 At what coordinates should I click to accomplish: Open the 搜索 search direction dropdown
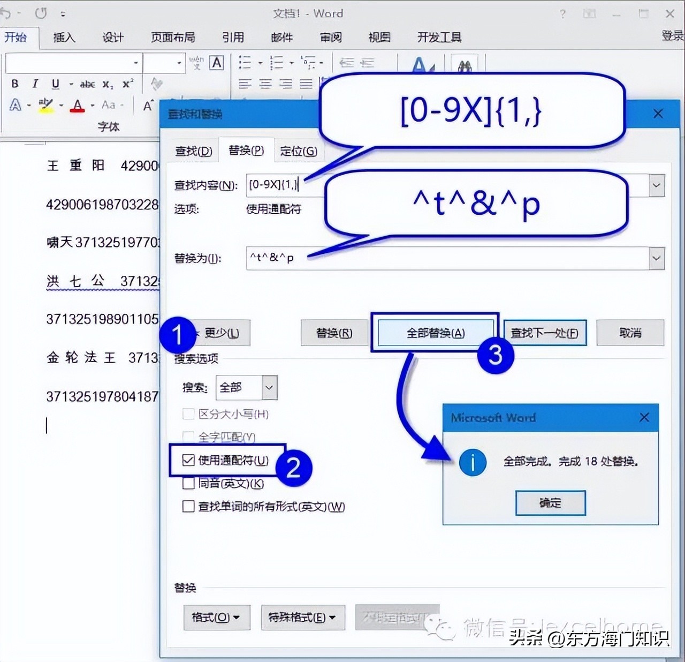click(x=269, y=388)
